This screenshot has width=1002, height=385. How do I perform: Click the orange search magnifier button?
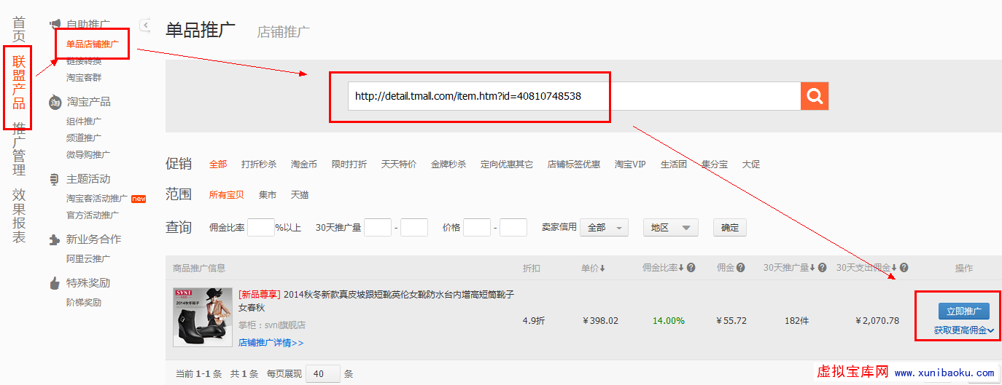815,96
